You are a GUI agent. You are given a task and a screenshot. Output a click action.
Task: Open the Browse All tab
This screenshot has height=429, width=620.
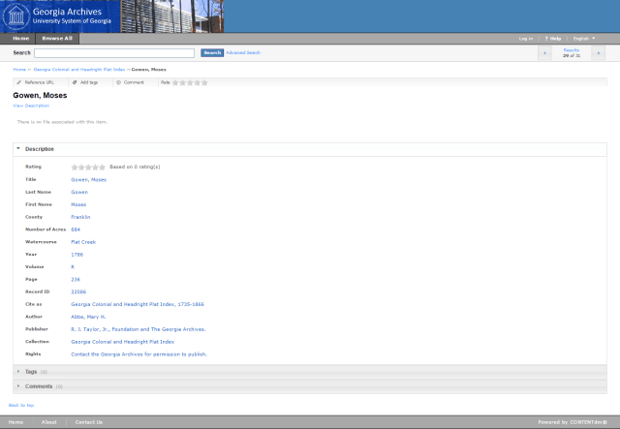coord(56,38)
